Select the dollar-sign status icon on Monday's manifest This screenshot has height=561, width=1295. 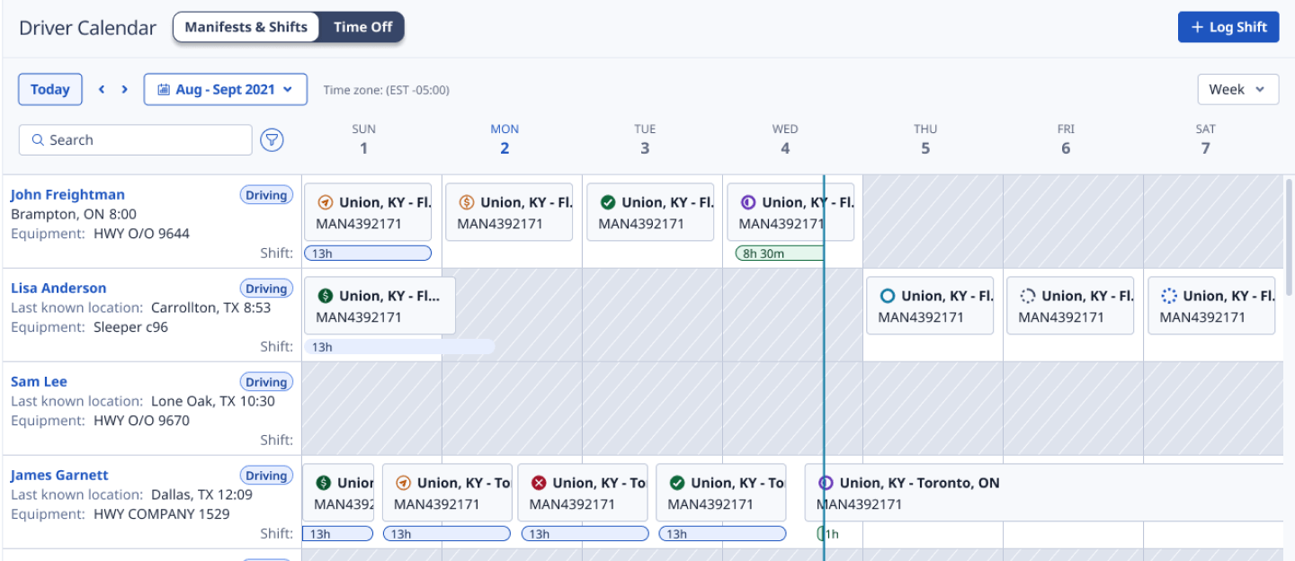(x=468, y=201)
